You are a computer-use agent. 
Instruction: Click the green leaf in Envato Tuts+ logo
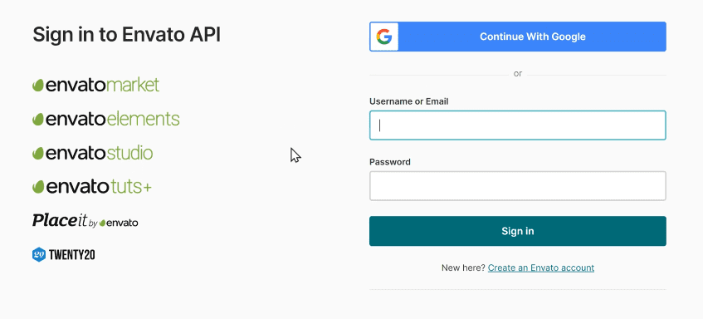point(38,187)
